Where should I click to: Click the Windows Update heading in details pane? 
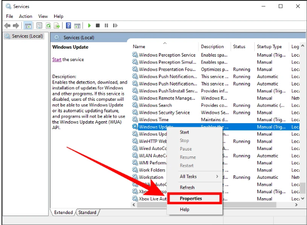(x=70, y=47)
